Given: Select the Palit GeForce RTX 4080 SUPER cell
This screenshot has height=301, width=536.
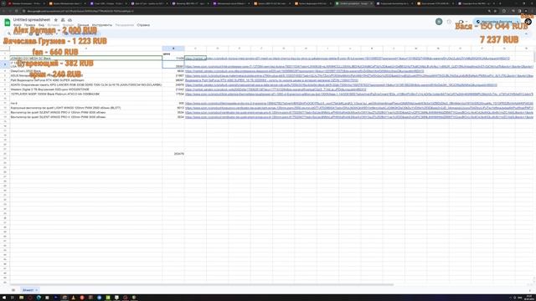Looking at the screenshot, I should tap(85, 80).
